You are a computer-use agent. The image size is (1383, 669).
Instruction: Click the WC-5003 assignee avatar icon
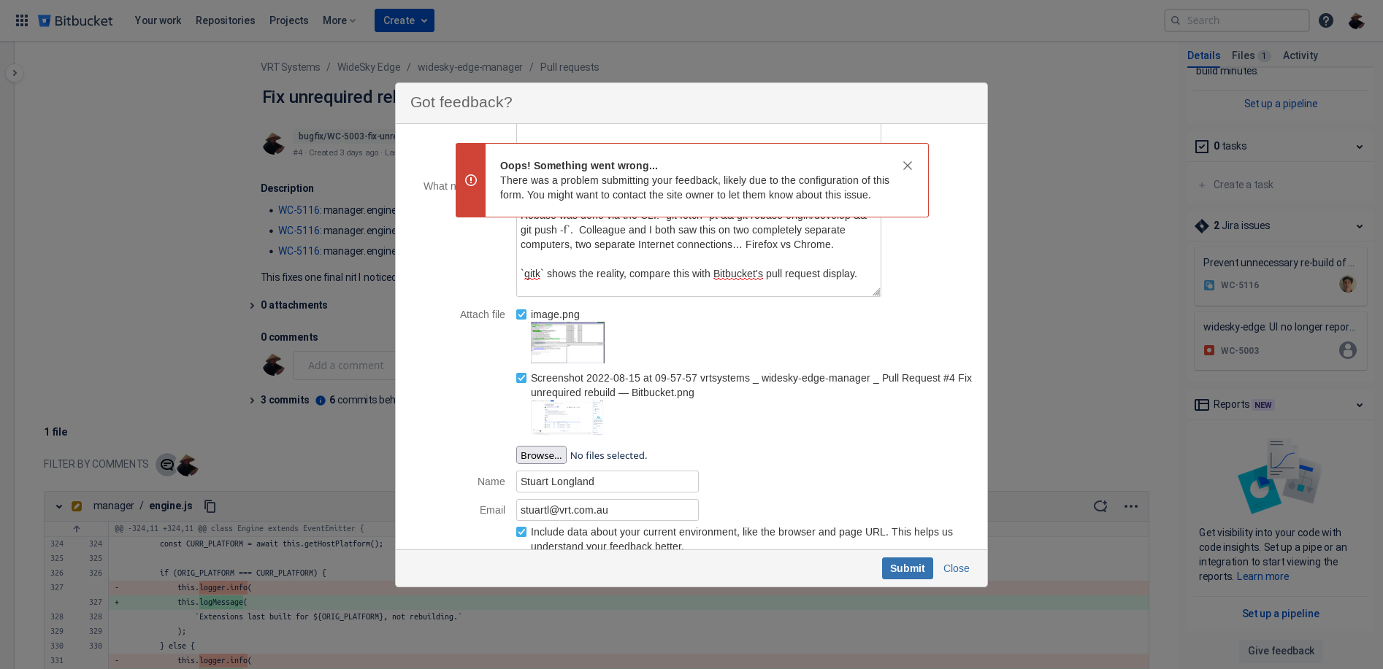(x=1348, y=350)
